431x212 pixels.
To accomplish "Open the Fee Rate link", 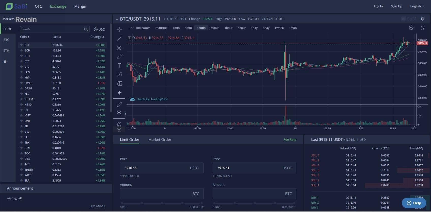I will coord(290,139).
